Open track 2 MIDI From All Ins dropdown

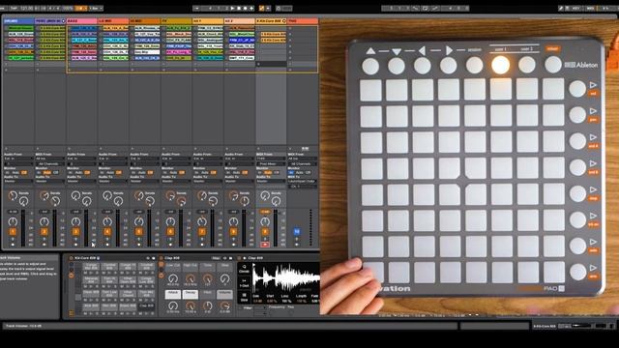coord(50,159)
